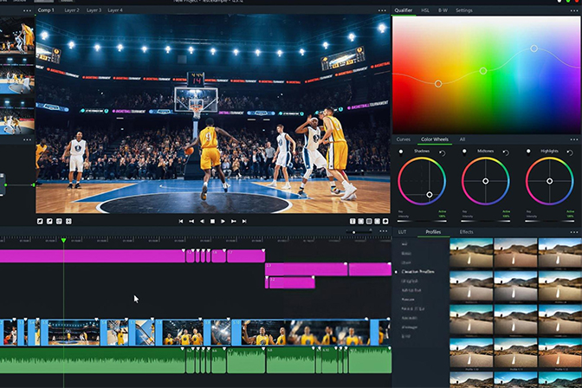Toggle the Shadows Active state

tap(443, 211)
